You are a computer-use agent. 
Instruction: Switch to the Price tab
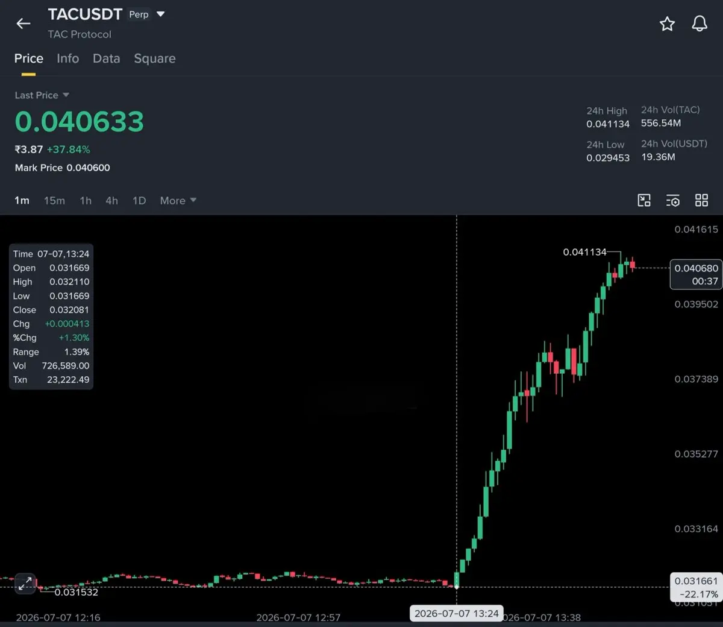click(x=29, y=58)
